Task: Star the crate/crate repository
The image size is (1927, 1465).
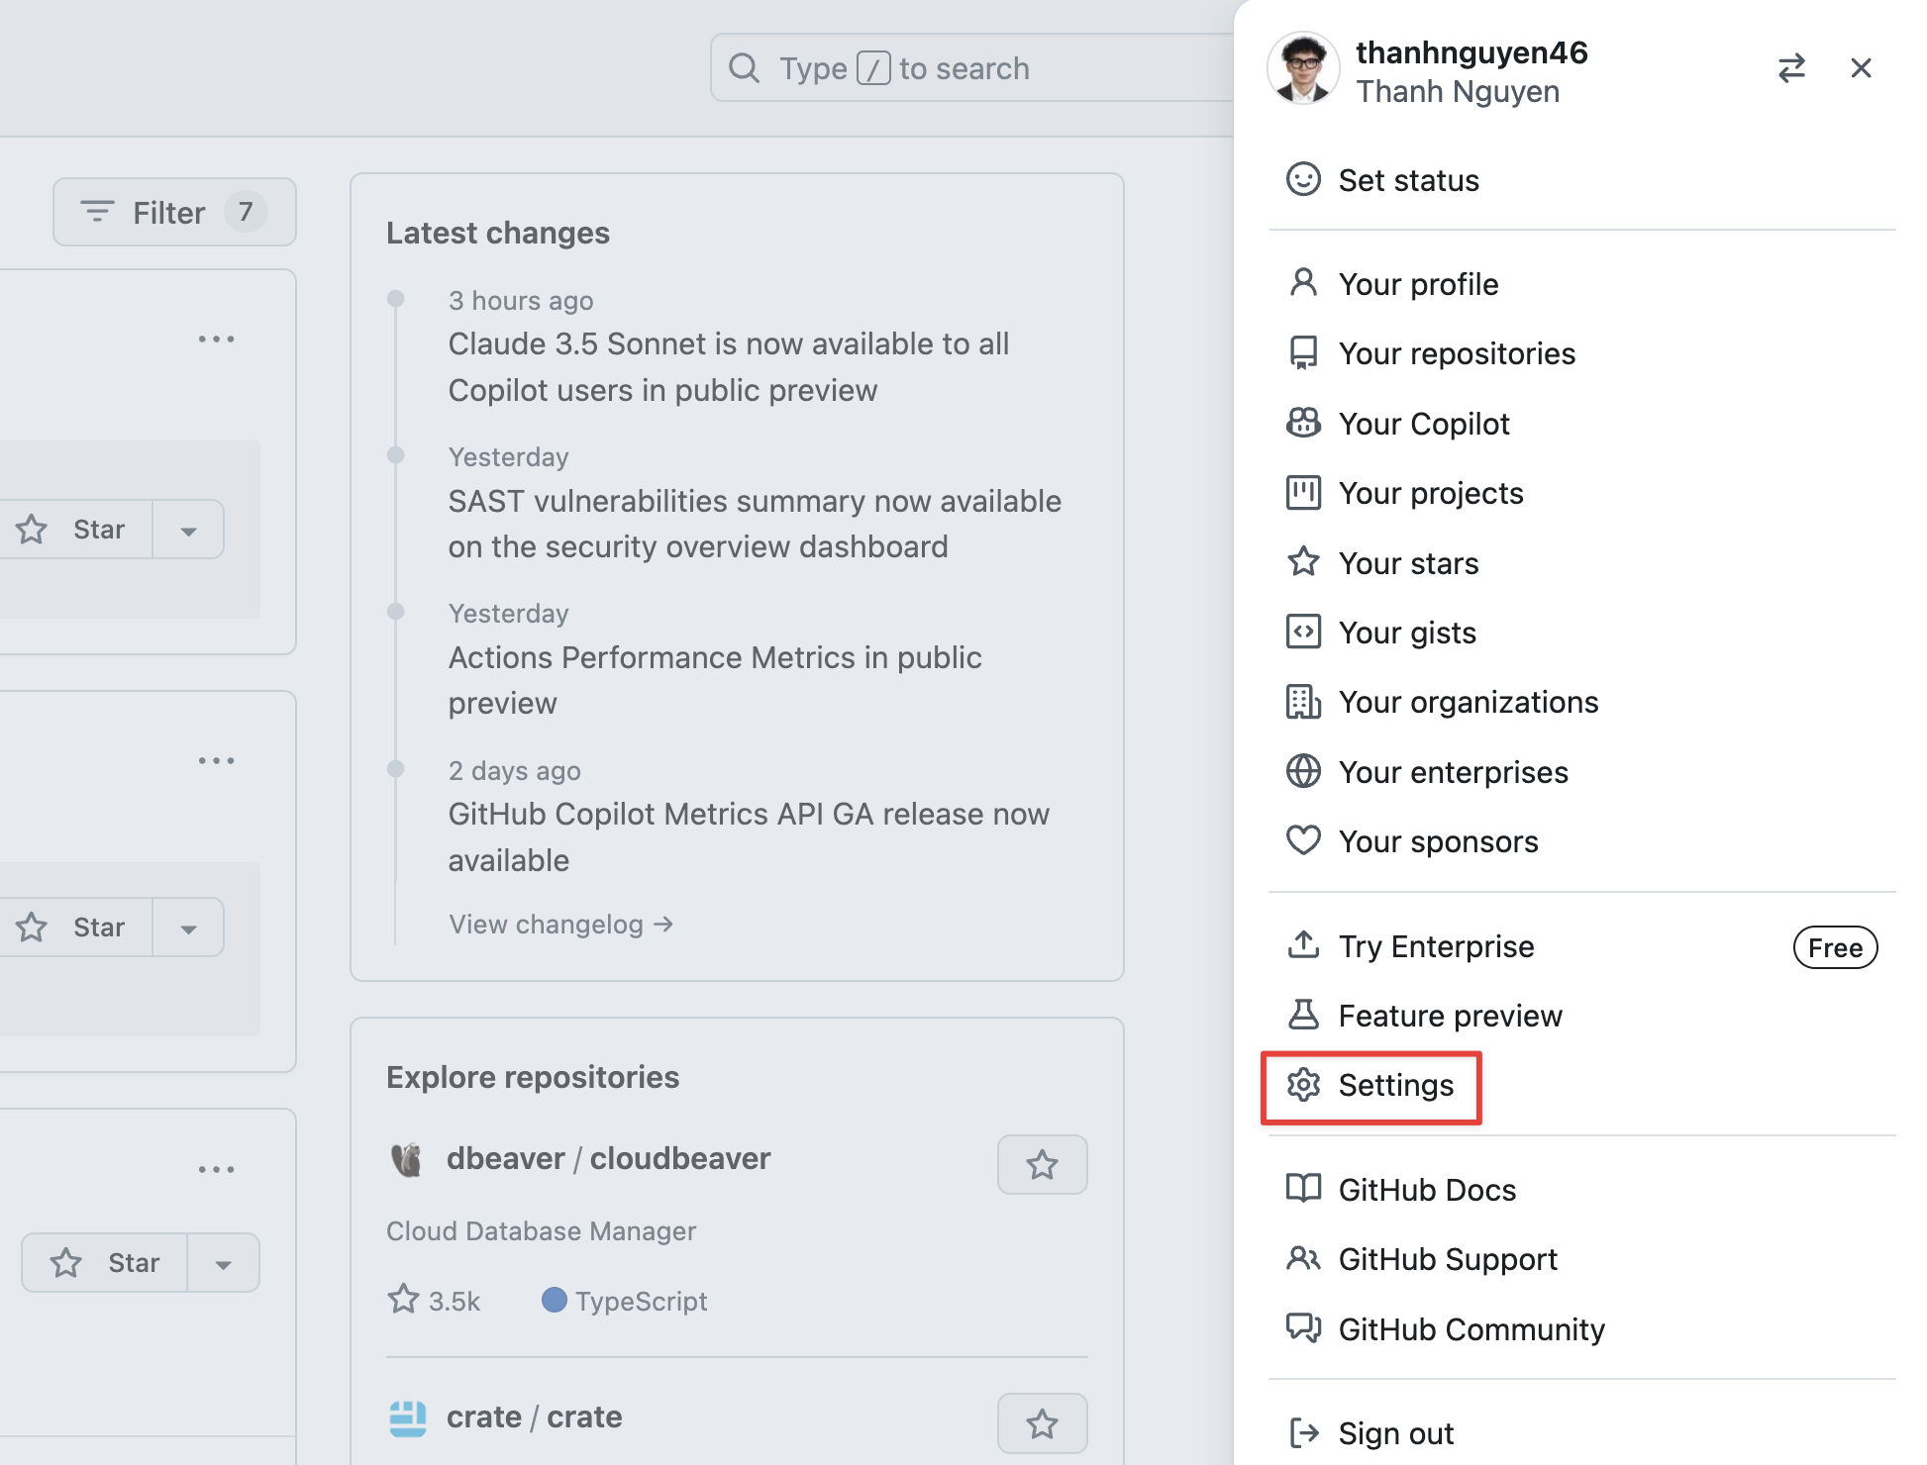Action: pos(1042,1424)
